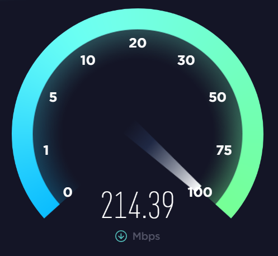This screenshot has width=278, height=256.
Task: Click the 20 mark on gauge
Action: pyautogui.click(x=138, y=43)
